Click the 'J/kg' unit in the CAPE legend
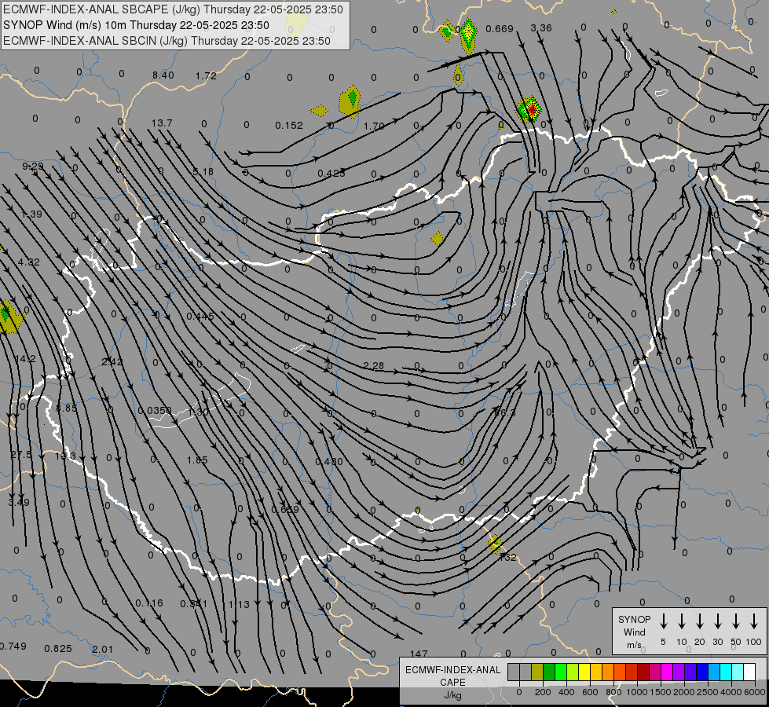This screenshot has width=769, height=707. coord(452,695)
